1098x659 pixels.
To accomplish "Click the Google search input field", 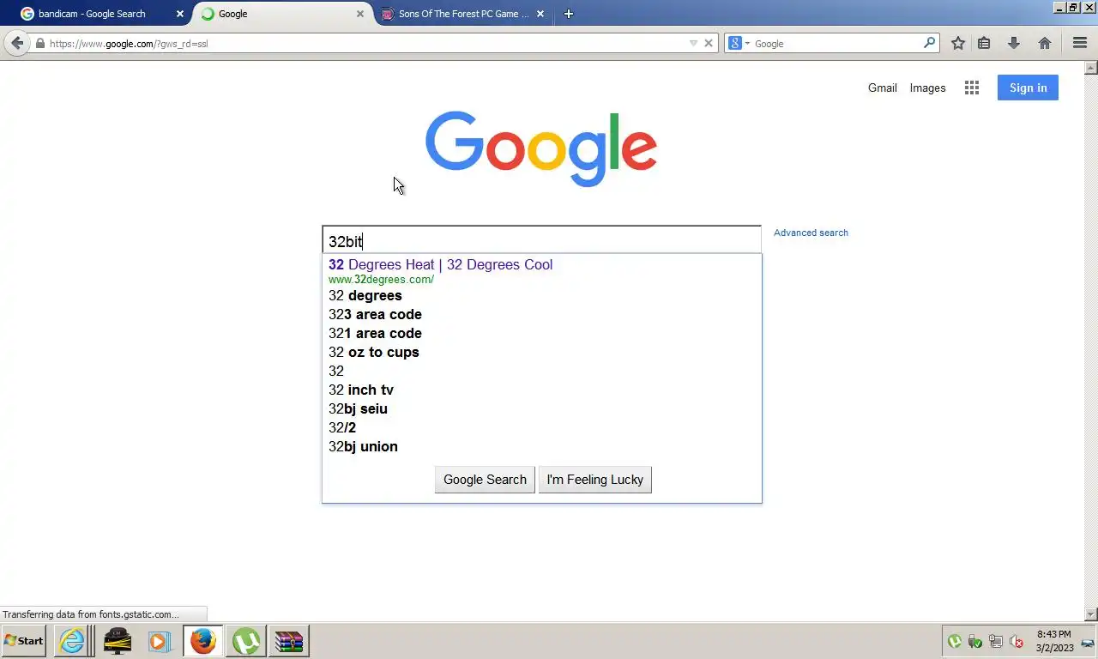I will pyautogui.click(x=541, y=240).
